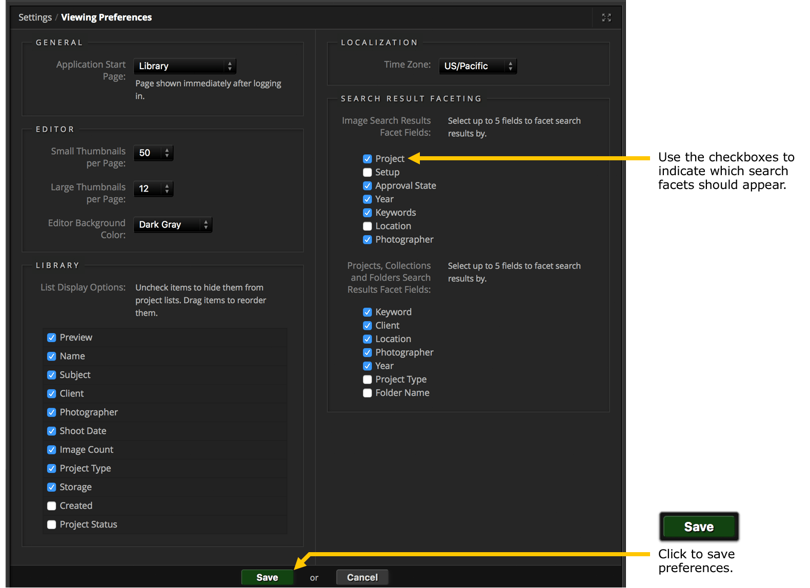Uncheck Storage in List Display Options

52,487
